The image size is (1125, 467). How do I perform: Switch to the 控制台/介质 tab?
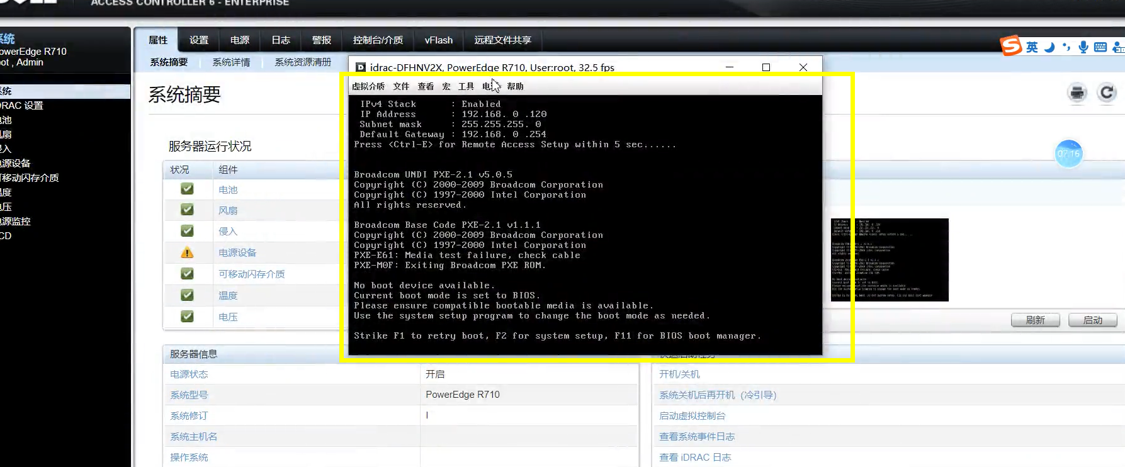pyautogui.click(x=378, y=40)
